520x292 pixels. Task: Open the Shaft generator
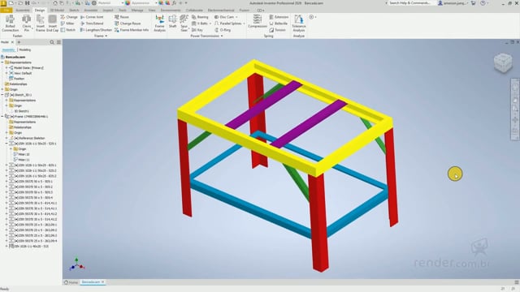tap(172, 22)
